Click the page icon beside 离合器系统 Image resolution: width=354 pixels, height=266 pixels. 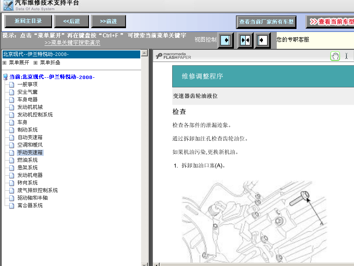tap(11, 206)
